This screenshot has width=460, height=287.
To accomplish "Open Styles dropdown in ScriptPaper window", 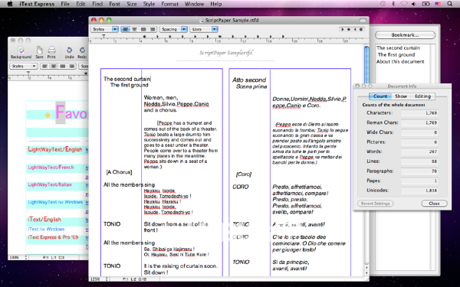I will [104, 29].
